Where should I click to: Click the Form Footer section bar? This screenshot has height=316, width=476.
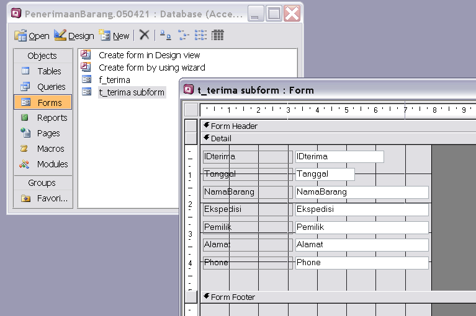point(338,297)
